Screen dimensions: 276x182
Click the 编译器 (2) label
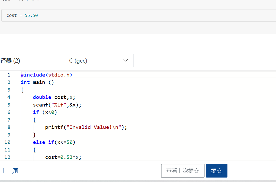(x=10, y=61)
